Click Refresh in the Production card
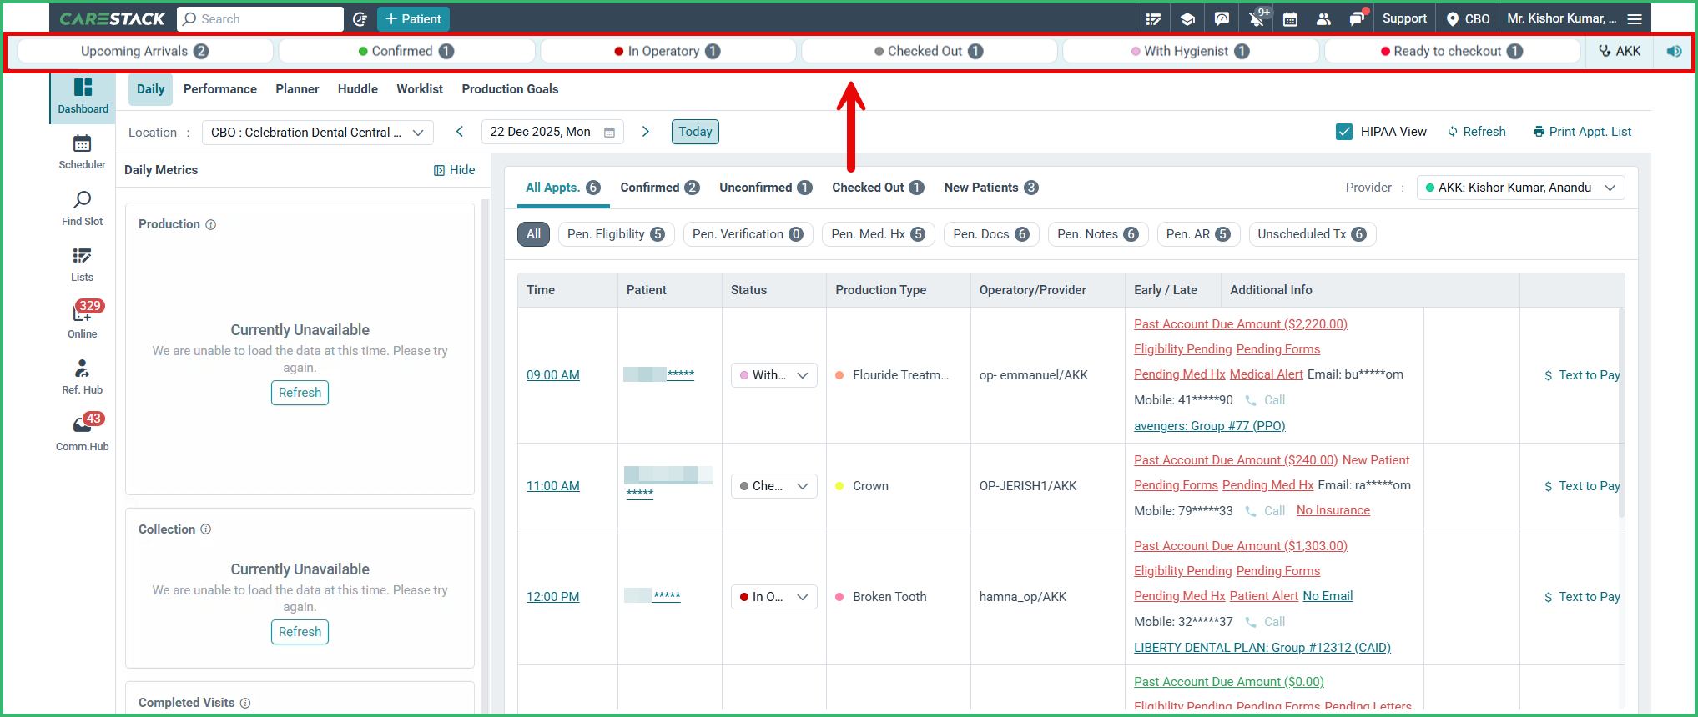Viewport: 1698px width, 717px height. [x=300, y=393]
